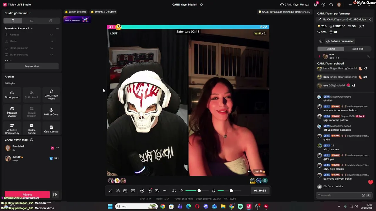The image size is (376, 211).
Task: Open the İzleyici Dilekleri tool
Action: click(x=32, y=112)
